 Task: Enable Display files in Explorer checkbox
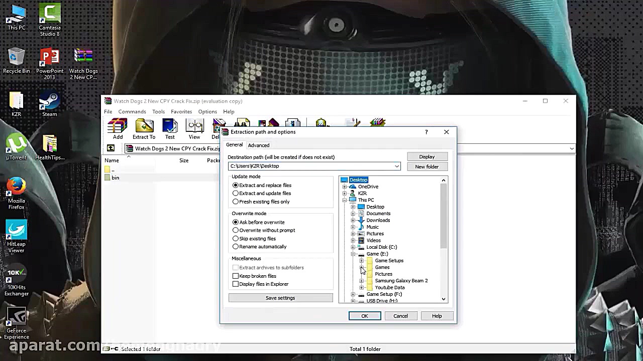click(x=235, y=284)
